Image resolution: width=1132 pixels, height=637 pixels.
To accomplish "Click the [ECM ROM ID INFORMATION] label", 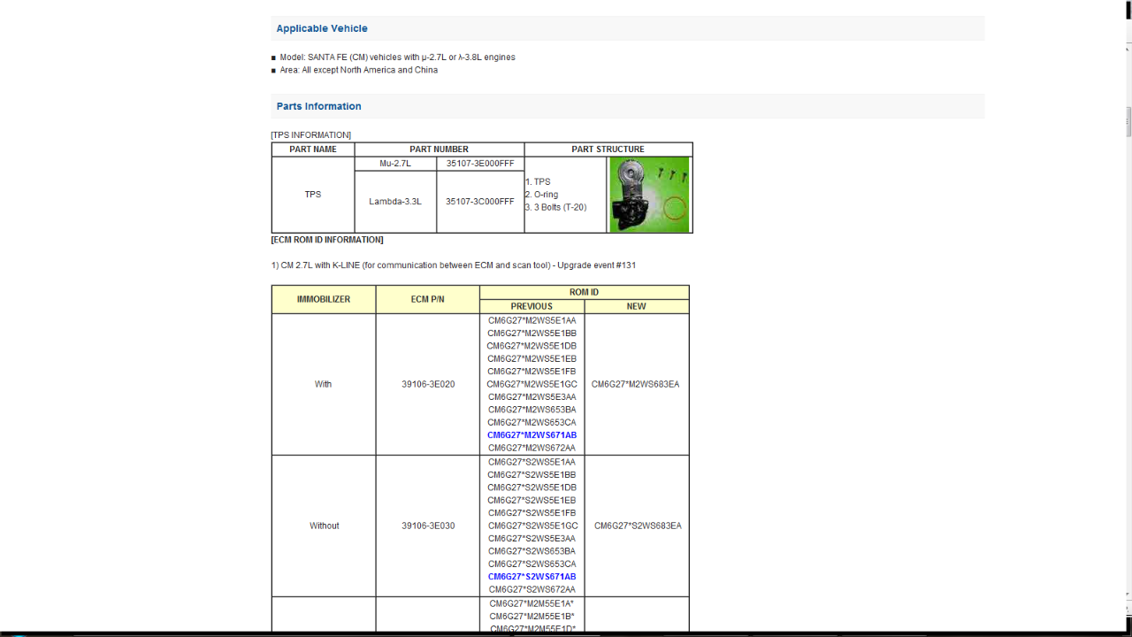I will (x=327, y=240).
